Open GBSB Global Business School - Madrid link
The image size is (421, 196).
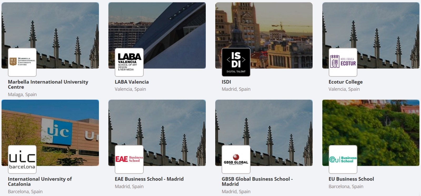pos(257,182)
